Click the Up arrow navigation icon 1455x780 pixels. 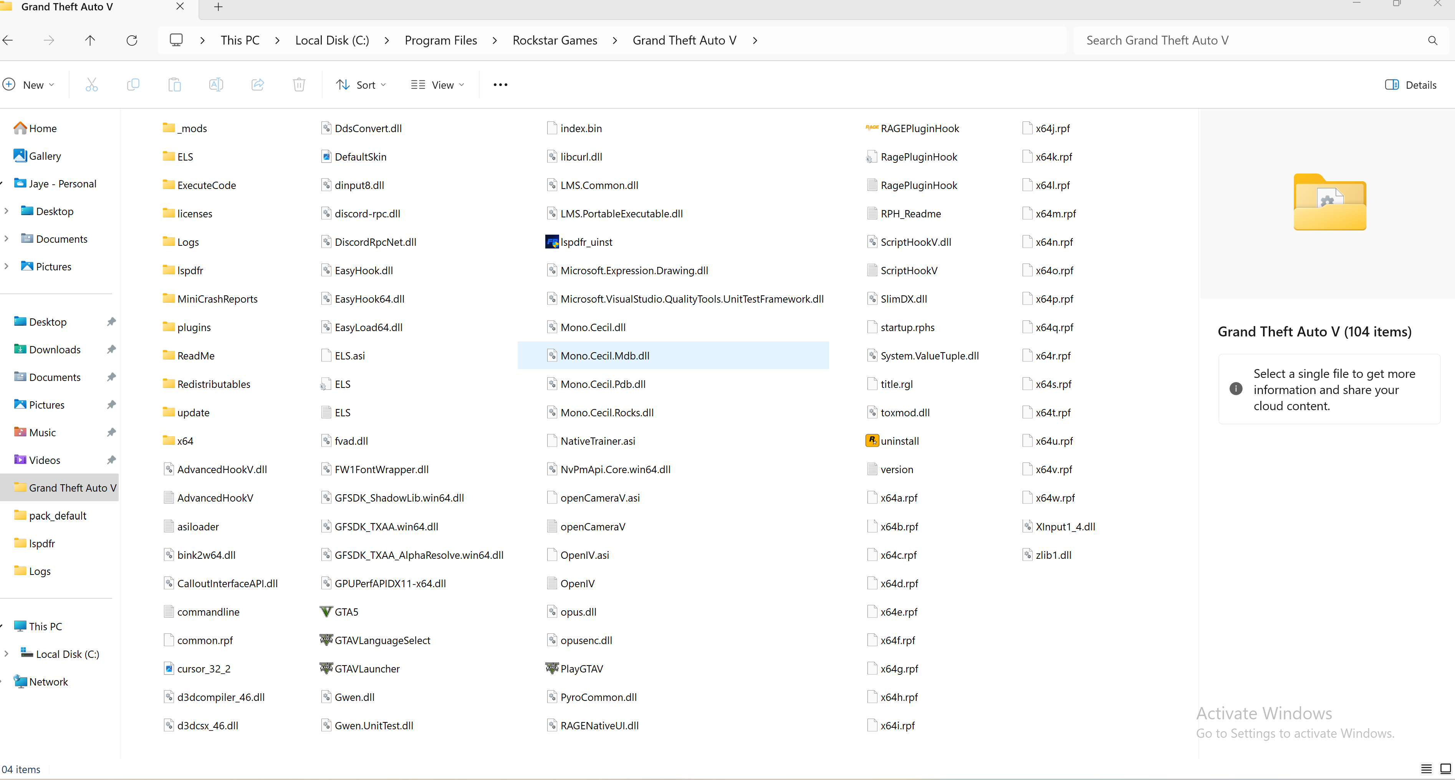tap(90, 40)
